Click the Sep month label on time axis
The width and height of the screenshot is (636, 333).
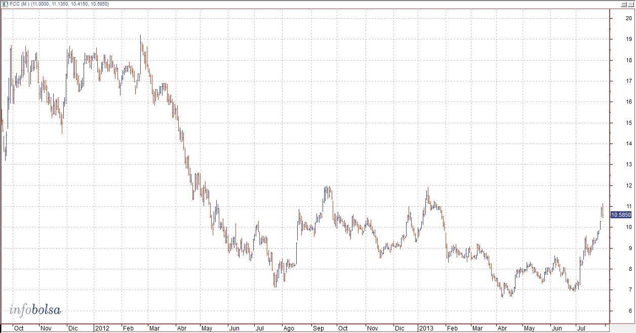tap(318, 328)
